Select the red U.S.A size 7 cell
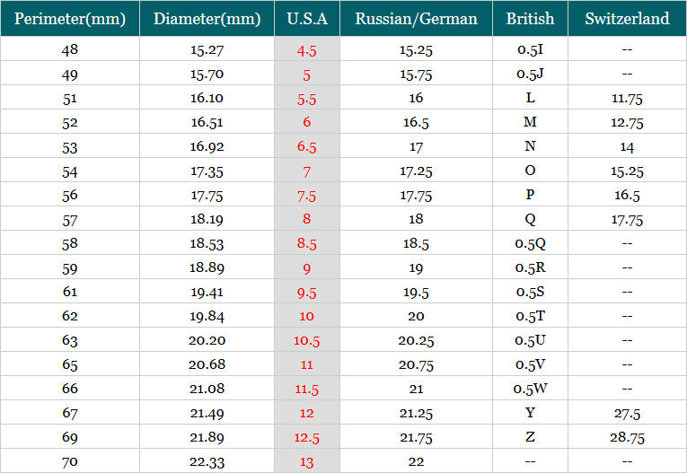The height and width of the screenshot is (473, 687). coord(307,171)
